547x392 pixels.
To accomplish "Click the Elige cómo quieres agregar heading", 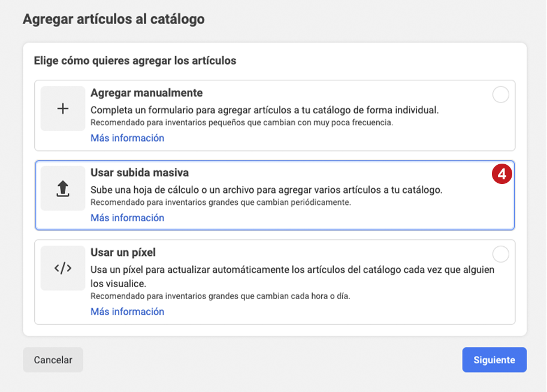I will point(135,61).
